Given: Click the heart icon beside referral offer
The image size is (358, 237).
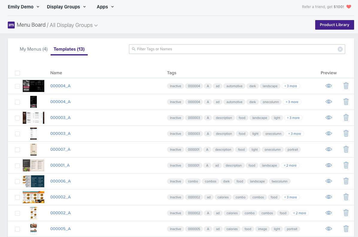Looking at the screenshot, I should [x=349, y=6].
